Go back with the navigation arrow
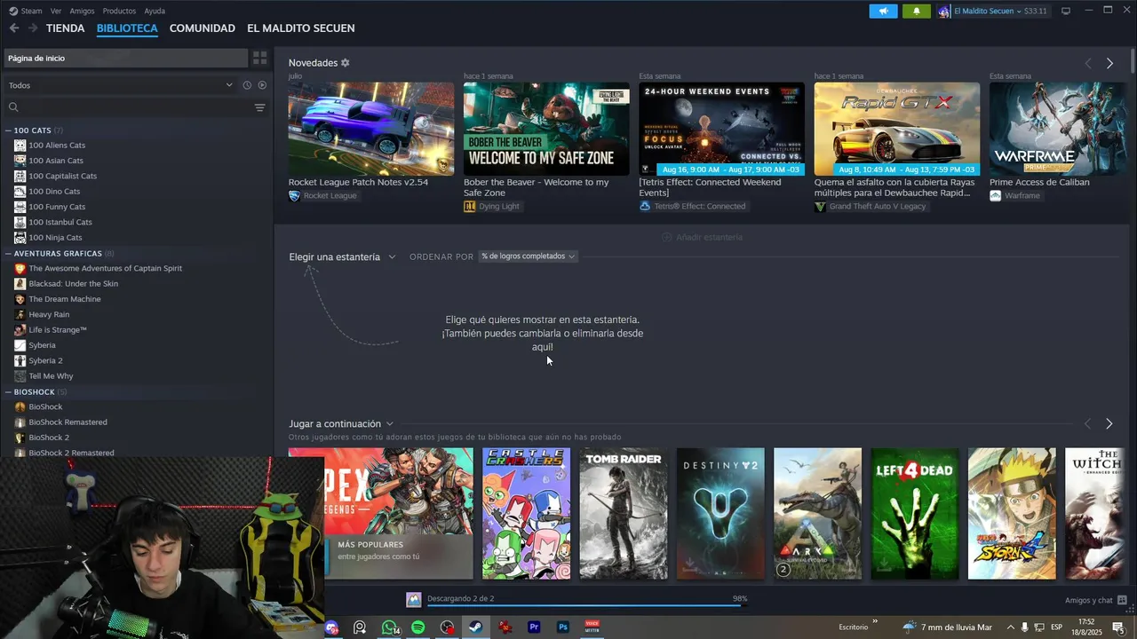This screenshot has height=639, width=1137. click(x=14, y=28)
